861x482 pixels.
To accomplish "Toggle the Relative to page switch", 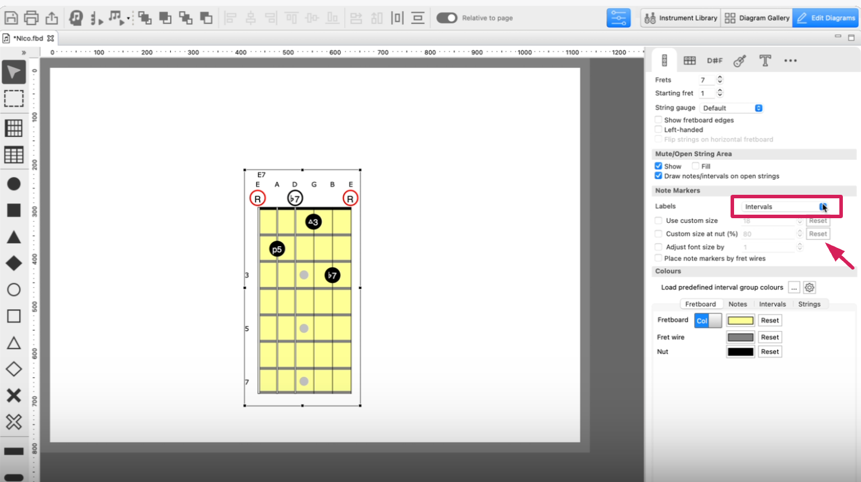I will 447,18.
